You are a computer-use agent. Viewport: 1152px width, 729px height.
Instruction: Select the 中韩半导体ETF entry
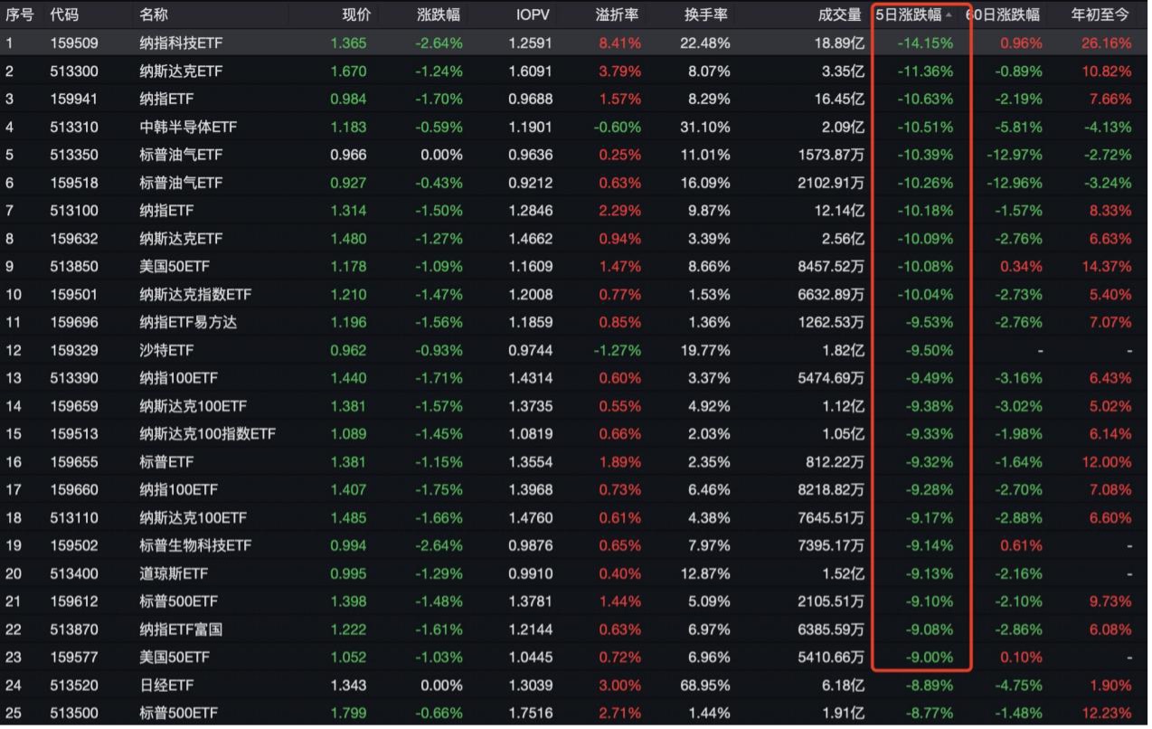[188, 128]
